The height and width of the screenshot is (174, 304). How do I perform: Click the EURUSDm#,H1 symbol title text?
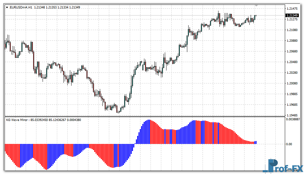click(21, 7)
